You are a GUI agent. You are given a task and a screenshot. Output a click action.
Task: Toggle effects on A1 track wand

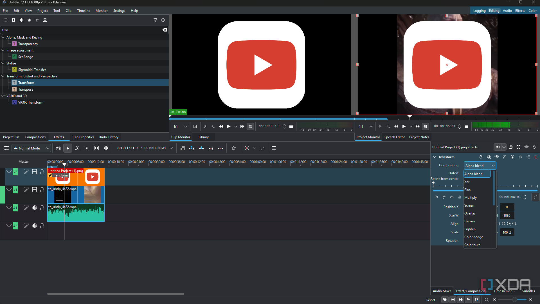(x=26, y=208)
